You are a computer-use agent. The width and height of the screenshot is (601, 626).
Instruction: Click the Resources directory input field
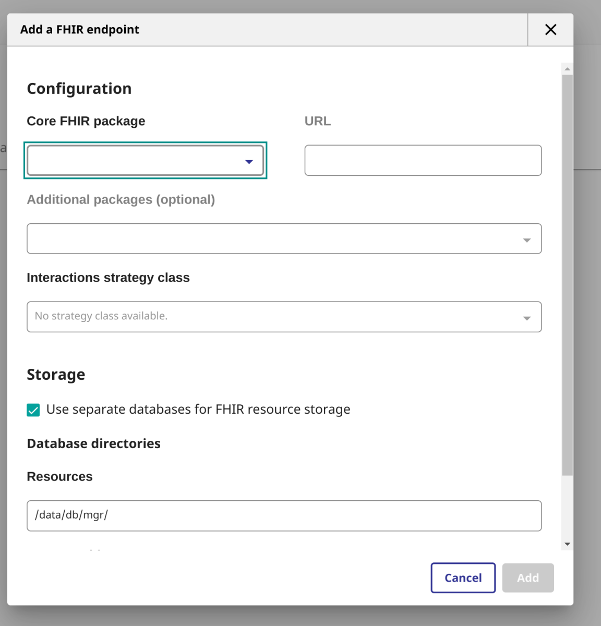tap(284, 516)
